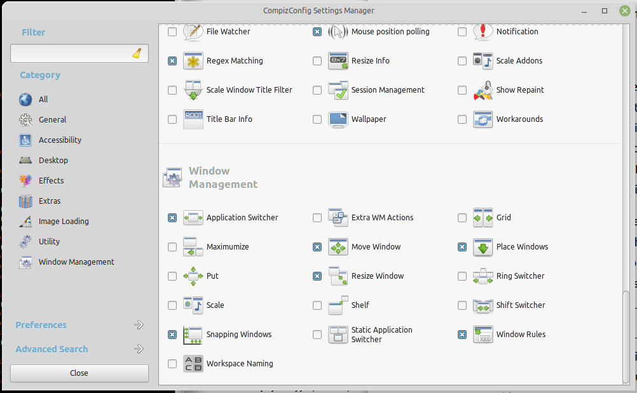
Task: Click the Session Management icon
Action: 338,90
